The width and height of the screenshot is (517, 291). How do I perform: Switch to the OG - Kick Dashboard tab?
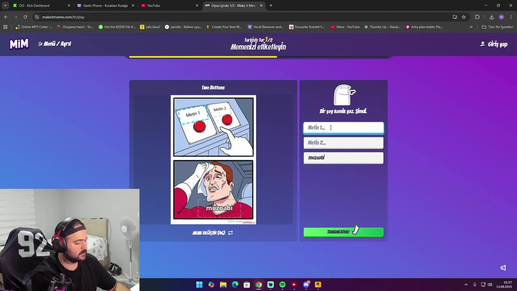[x=40, y=6]
